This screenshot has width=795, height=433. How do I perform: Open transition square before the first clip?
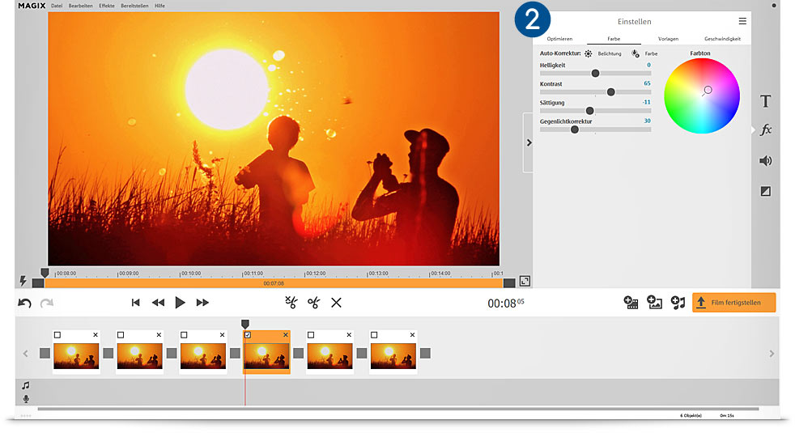(x=45, y=353)
